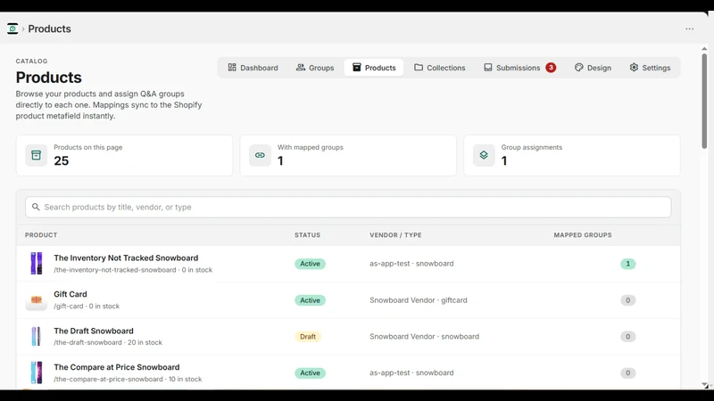
Task: Select the Products tab
Action: [374, 68]
